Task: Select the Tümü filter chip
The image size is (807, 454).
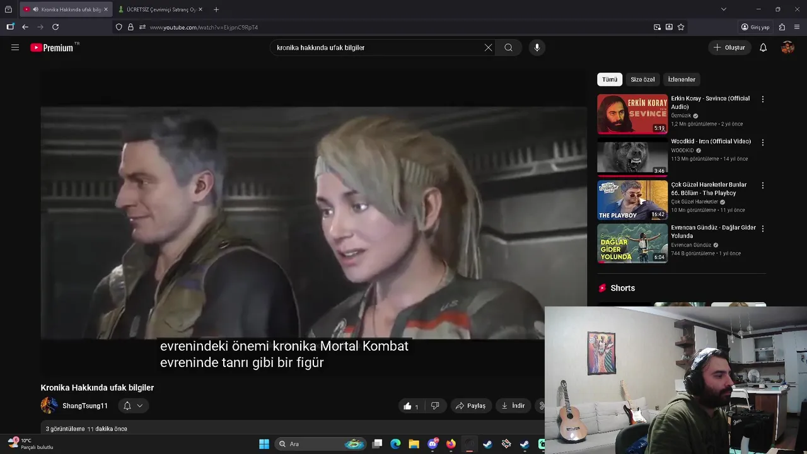Action: coord(610,79)
